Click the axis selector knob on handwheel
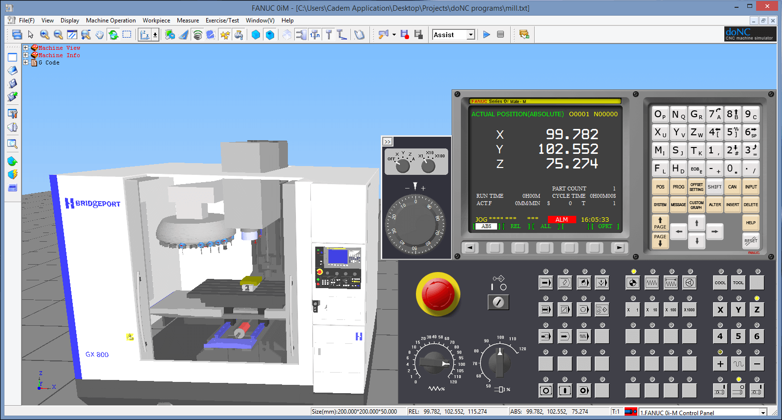782x420 pixels. 403,166
